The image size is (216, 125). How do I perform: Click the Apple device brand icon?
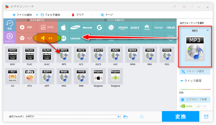pos(63,27)
